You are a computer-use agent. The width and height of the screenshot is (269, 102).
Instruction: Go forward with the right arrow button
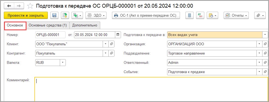tap(19, 6)
